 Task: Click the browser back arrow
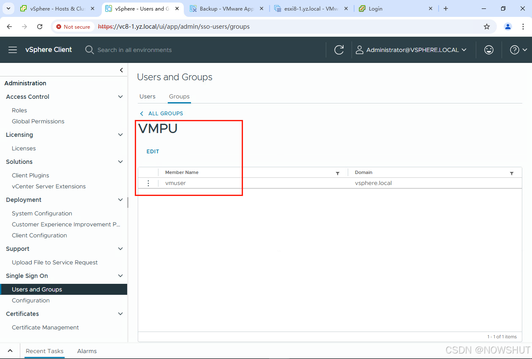9,27
